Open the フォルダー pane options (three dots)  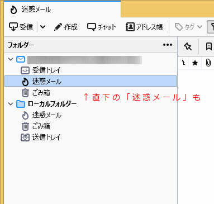[168, 45]
